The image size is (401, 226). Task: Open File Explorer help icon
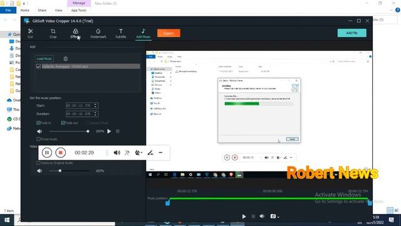pyautogui.click(x=397, y=10)
